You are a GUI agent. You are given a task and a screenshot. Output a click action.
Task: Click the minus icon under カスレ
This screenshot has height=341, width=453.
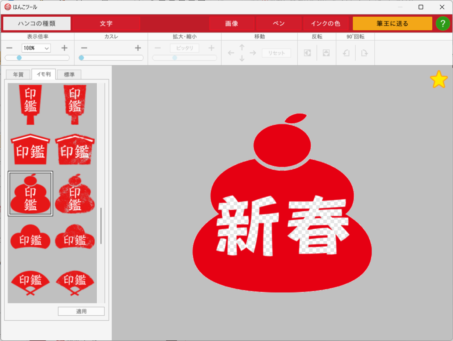pos(84,48)
